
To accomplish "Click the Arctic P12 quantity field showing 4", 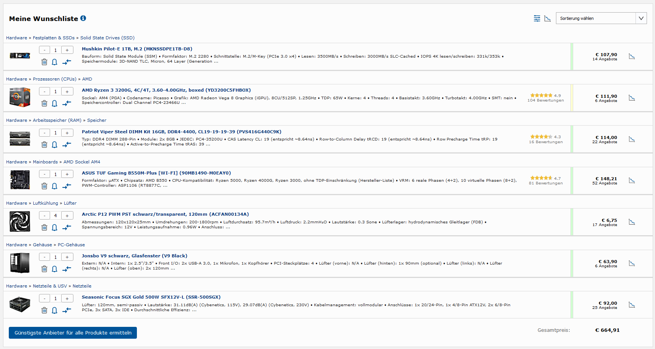I will coord(55,216).
